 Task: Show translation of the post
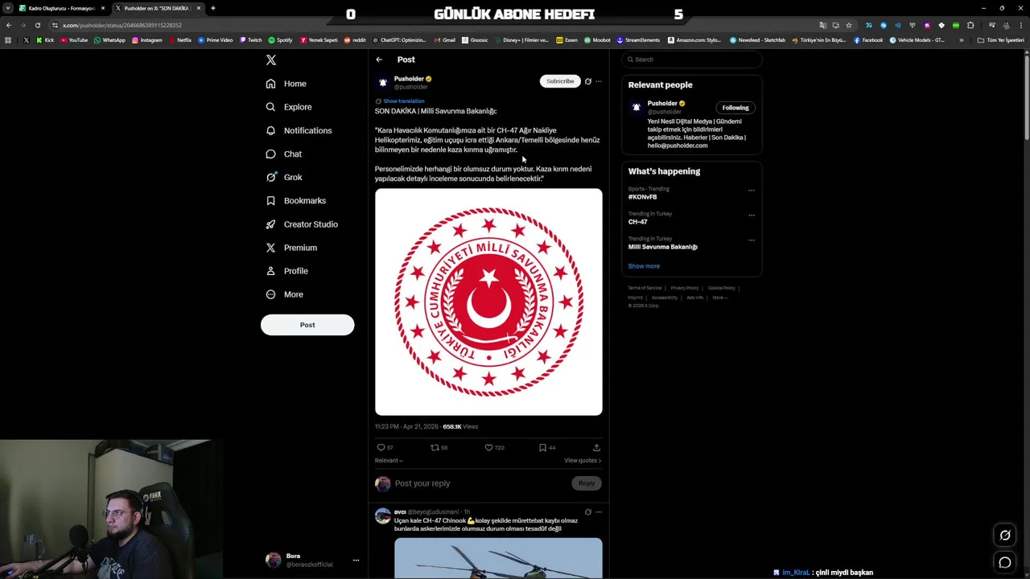point(403,101)
